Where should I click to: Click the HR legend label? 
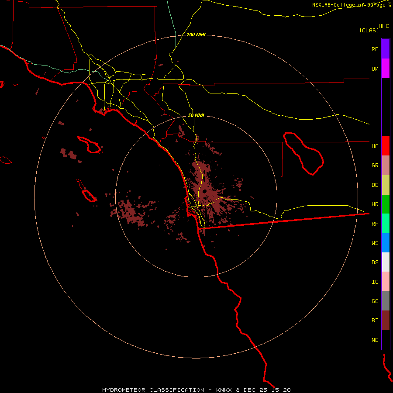[x=375, y=204]
